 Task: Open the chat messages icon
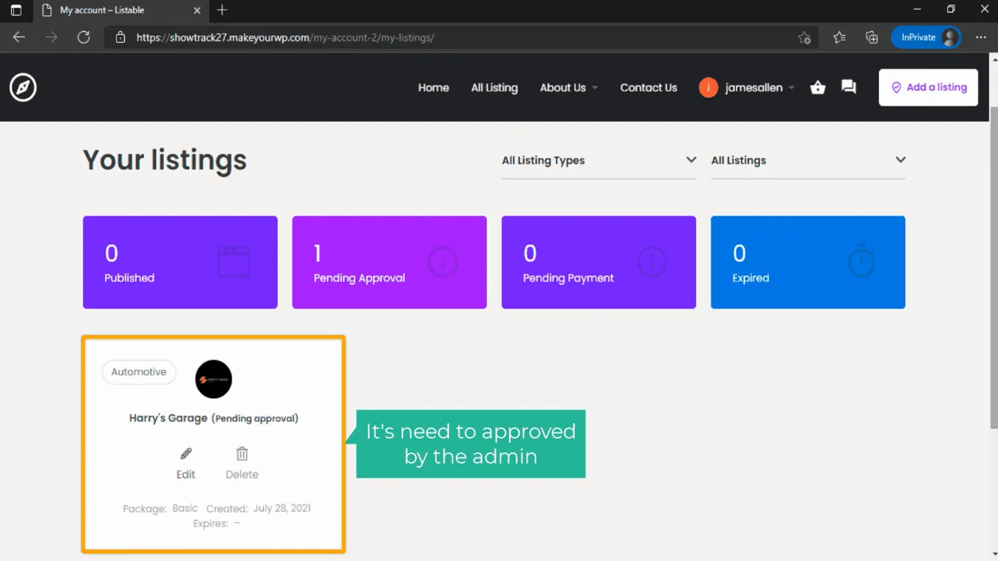849,87
